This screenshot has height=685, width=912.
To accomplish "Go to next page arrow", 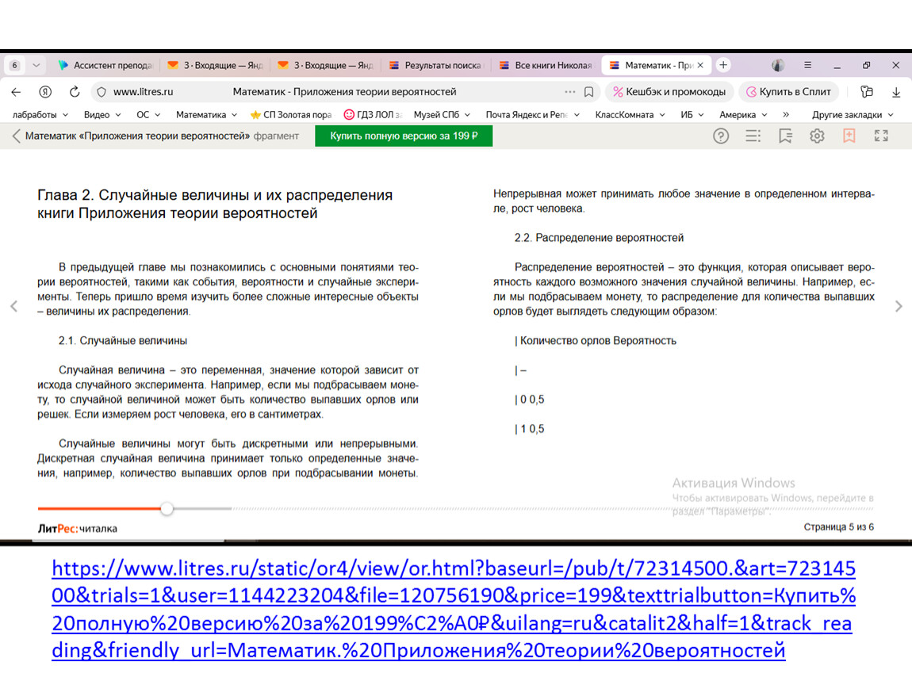I will (x=899, y=306).
